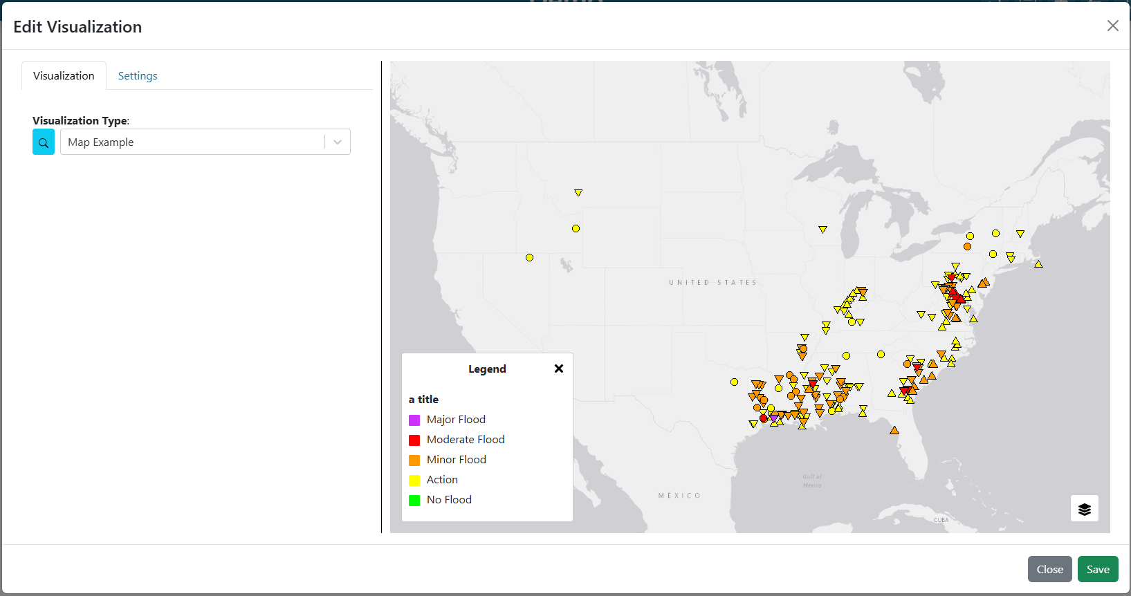Image resolution: width=1131 pixels, height=596 pixels.
Task: Click the 'MÉXICO' map label
Action: point(679,496)
